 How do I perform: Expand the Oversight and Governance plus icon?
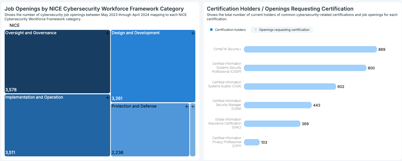pyautogui.click(x=107, y=33)
